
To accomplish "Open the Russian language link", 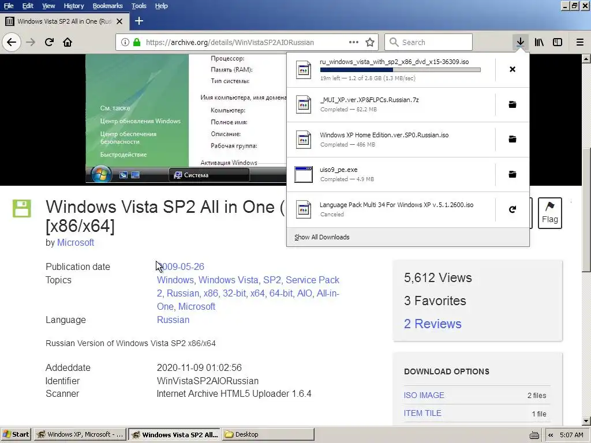I will 173,320.
